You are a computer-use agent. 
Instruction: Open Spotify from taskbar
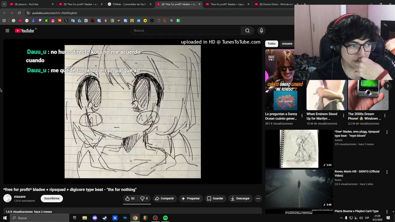point(165,218)
